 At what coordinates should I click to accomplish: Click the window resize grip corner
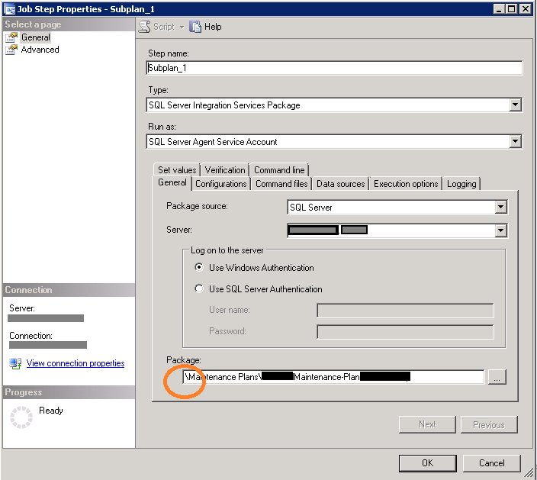529,473
